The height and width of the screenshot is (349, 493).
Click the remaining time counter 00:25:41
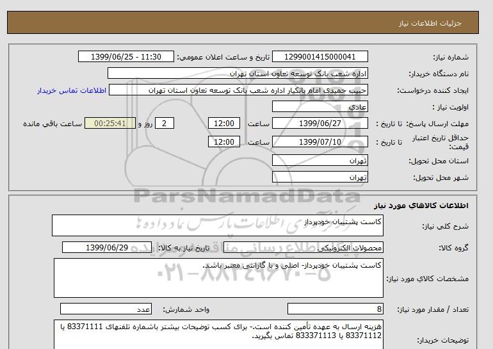click(x=110, y=123)
